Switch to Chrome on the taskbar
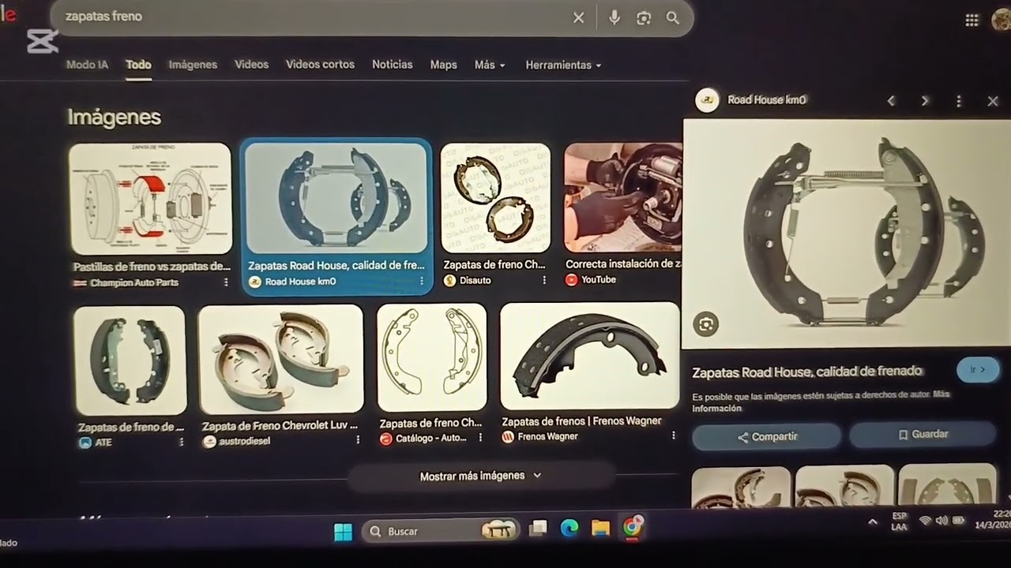Image resolution: width=1011 pixels, height=568 pixels. tap(633, 527)
